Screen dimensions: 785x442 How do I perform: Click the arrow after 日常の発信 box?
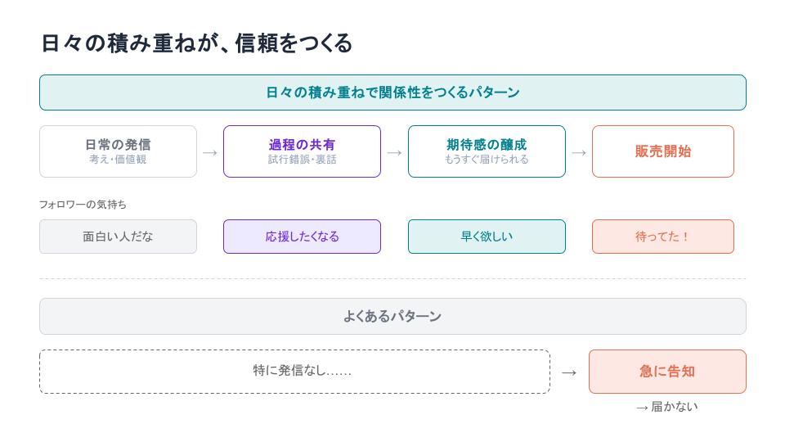(x=210, y=152)
